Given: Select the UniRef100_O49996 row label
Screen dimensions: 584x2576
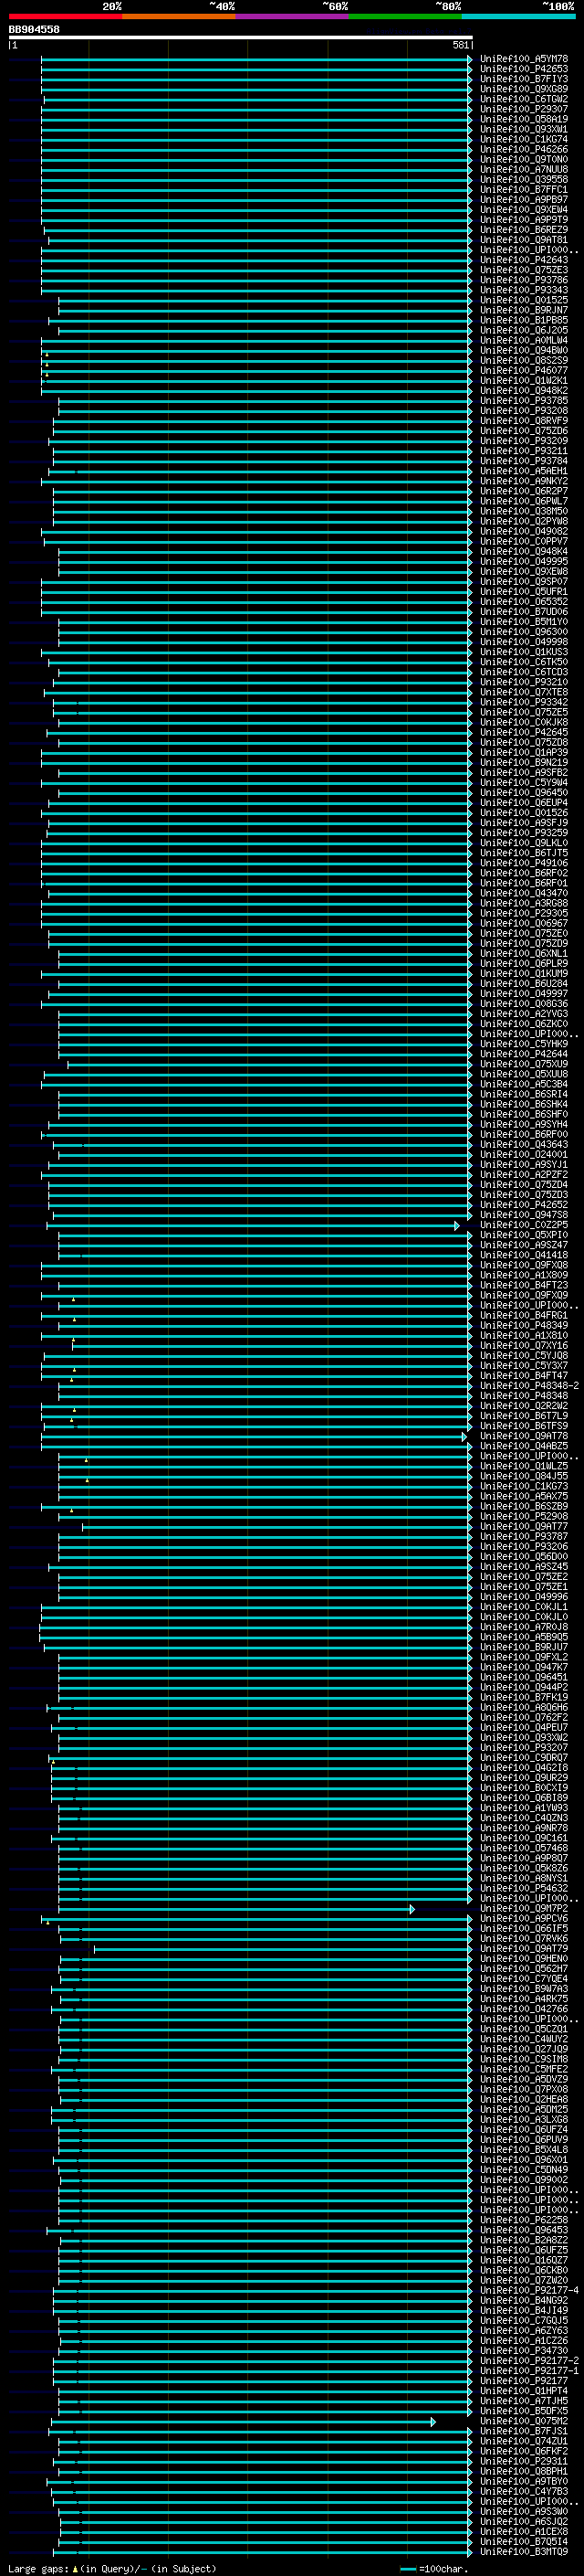Looking at the screenshot, I should pyautogui.click(x=524, y=1597).
